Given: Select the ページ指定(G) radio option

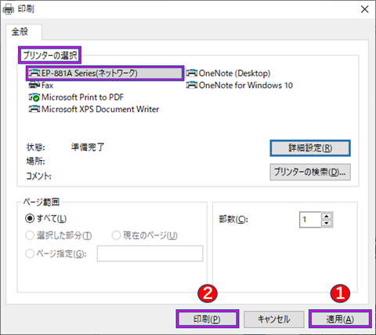Looking at the screenshot, I should (x=30, y=253).
